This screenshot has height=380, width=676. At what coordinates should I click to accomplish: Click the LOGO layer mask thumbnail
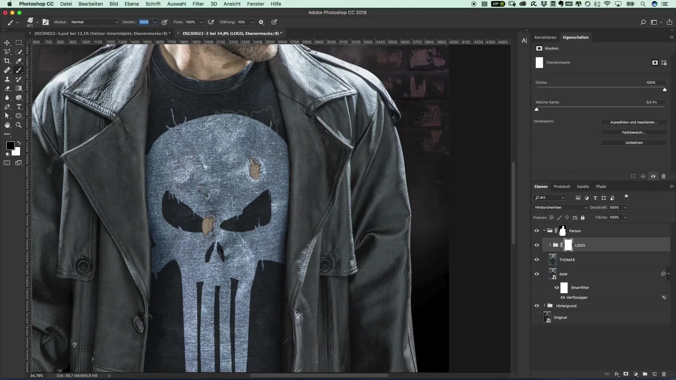coord(568,245)
